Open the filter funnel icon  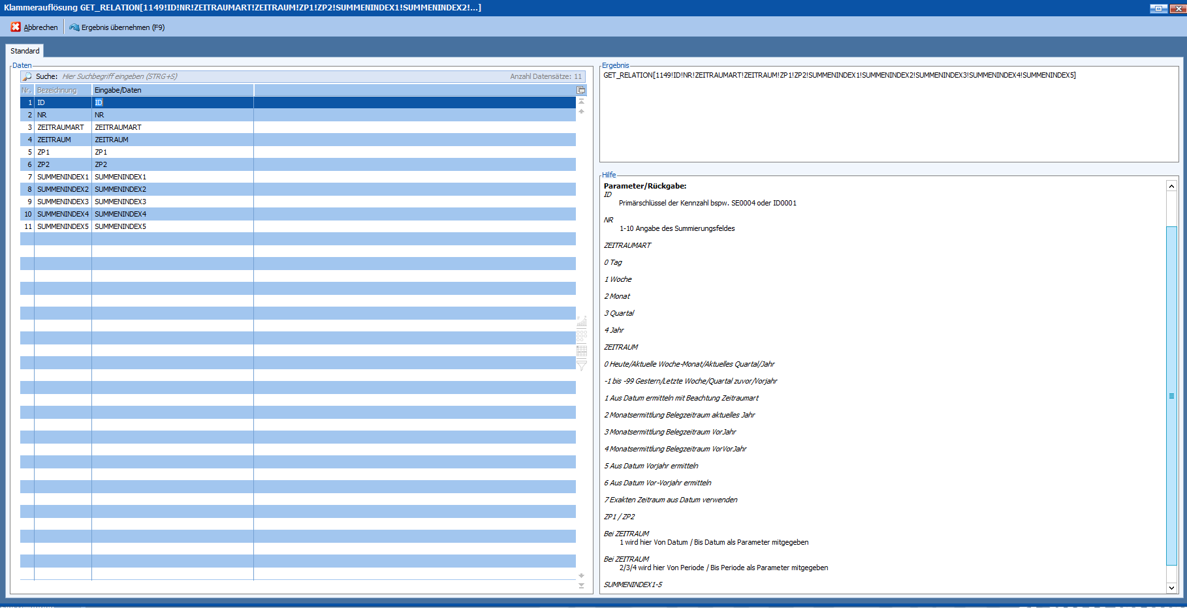click(x=581, y=366)
